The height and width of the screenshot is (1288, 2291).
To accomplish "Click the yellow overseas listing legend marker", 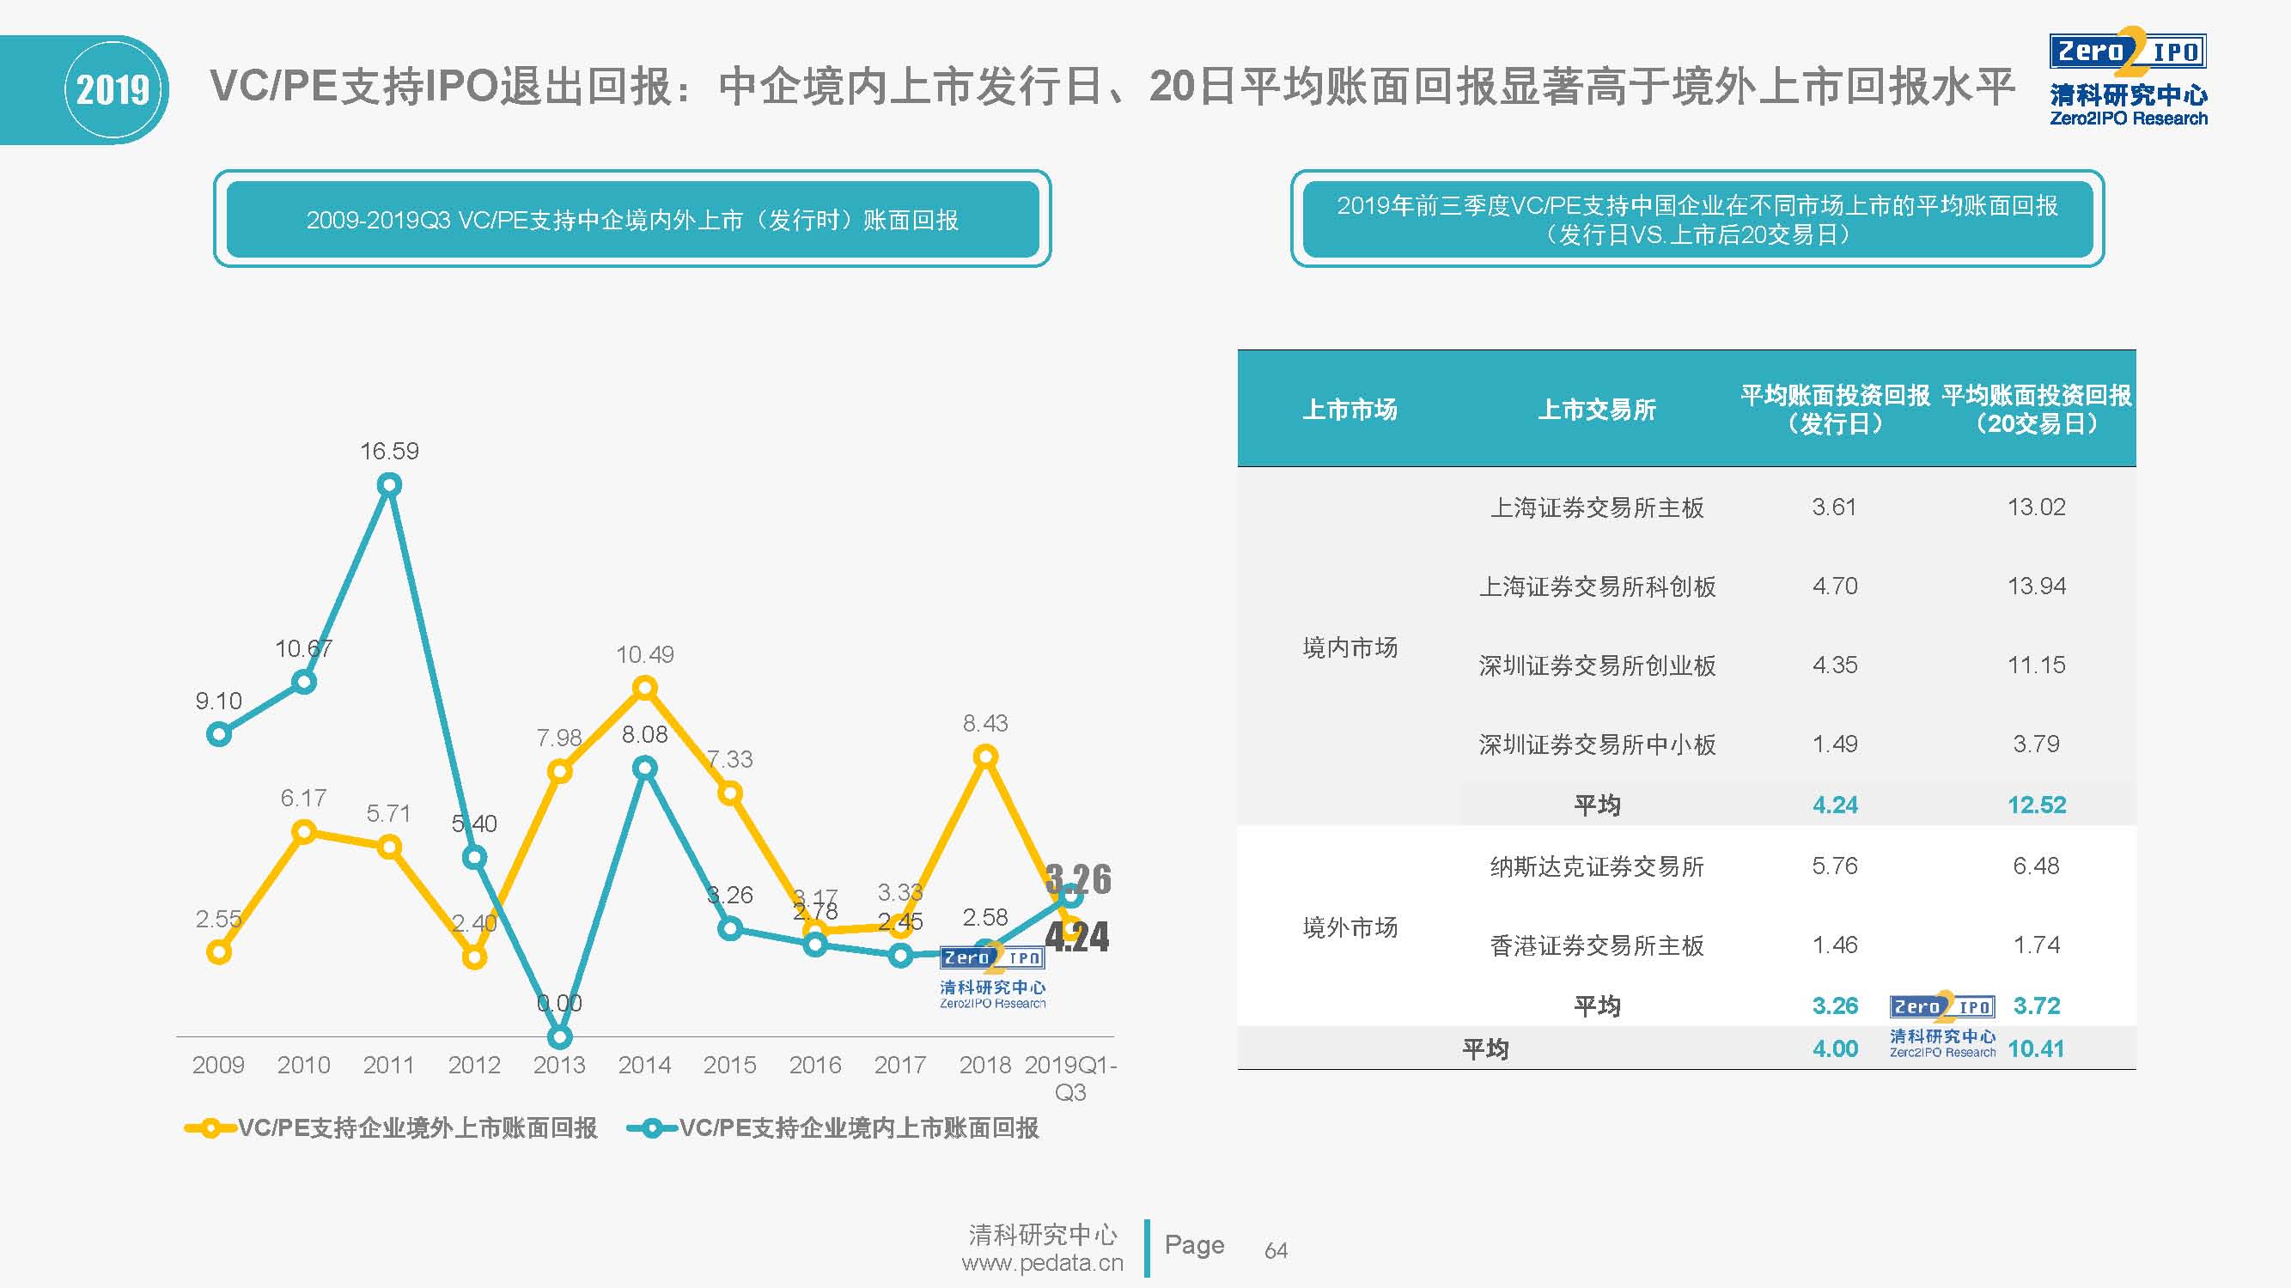I will (210, 1128).
